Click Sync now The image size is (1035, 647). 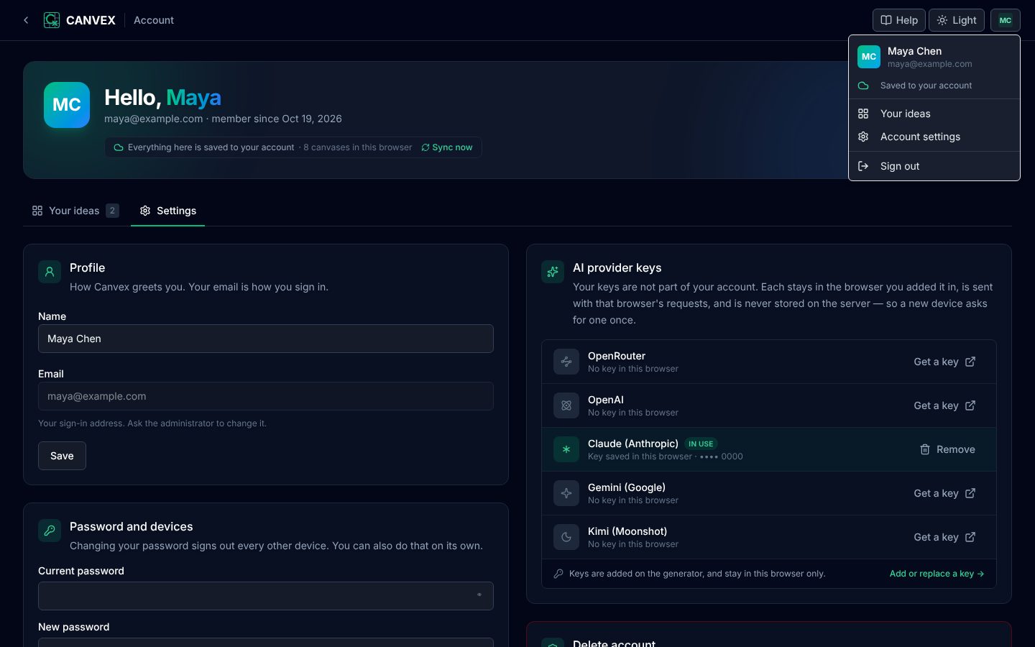coord(447,147)
